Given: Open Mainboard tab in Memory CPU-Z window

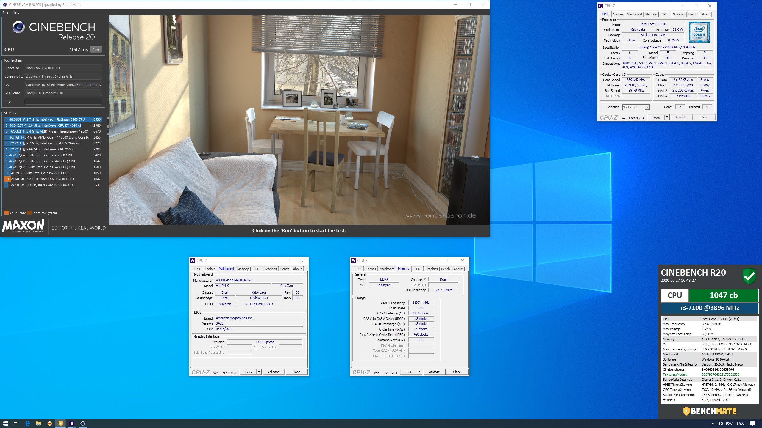Looking at the screenshot, I should [387, 269].
